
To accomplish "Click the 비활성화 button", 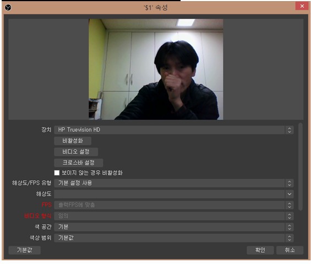I will [73, 141].
